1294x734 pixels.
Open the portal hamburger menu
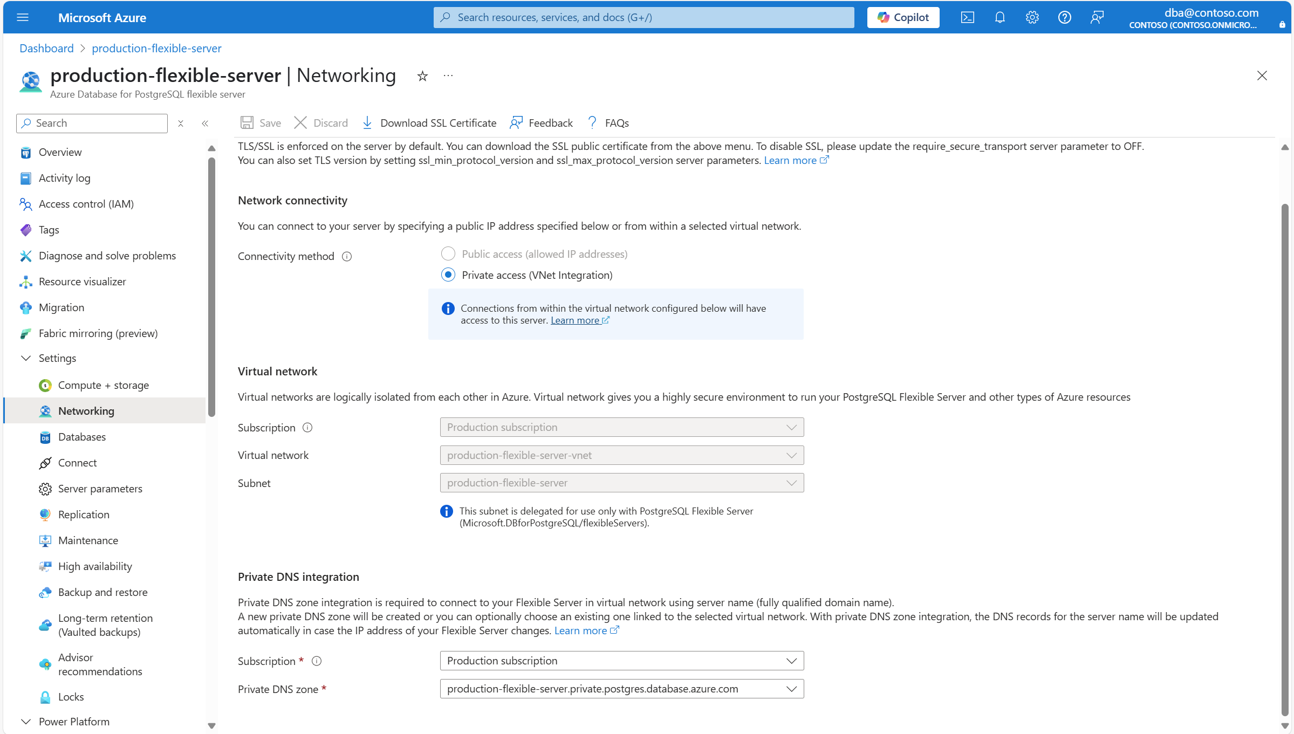pos(23,17)
